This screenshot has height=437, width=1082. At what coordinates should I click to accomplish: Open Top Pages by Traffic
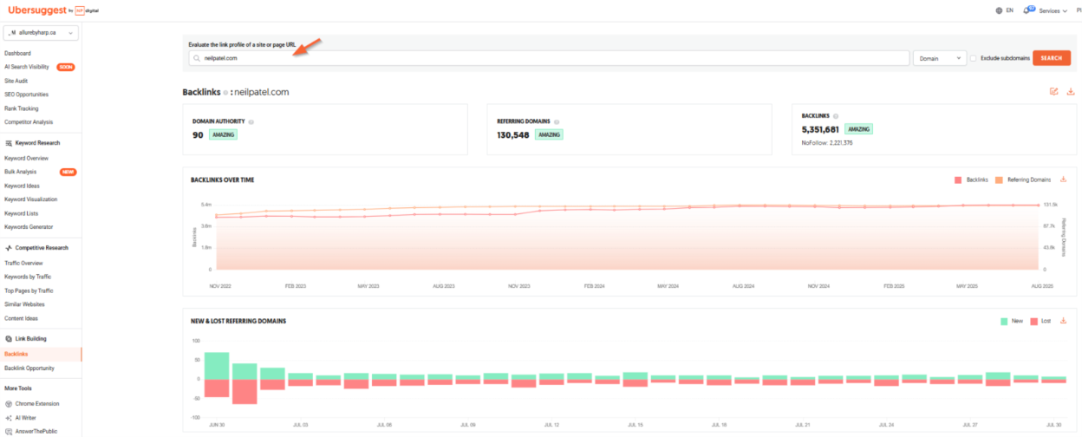[x=29, y=290]
